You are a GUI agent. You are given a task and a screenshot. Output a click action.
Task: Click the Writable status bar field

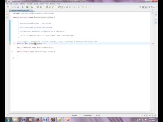tap(74, 115)
